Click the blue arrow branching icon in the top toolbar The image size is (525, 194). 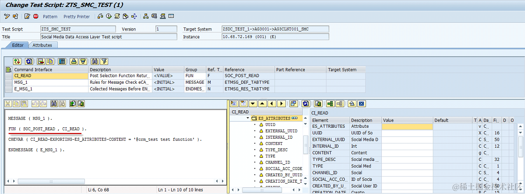click(134, 16)
